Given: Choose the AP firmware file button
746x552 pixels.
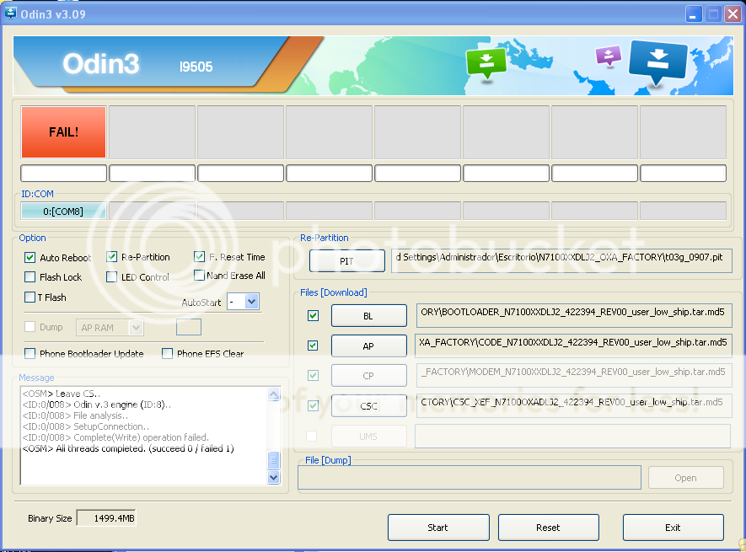Looking at the screenshot, I should [x=368, y=346].
